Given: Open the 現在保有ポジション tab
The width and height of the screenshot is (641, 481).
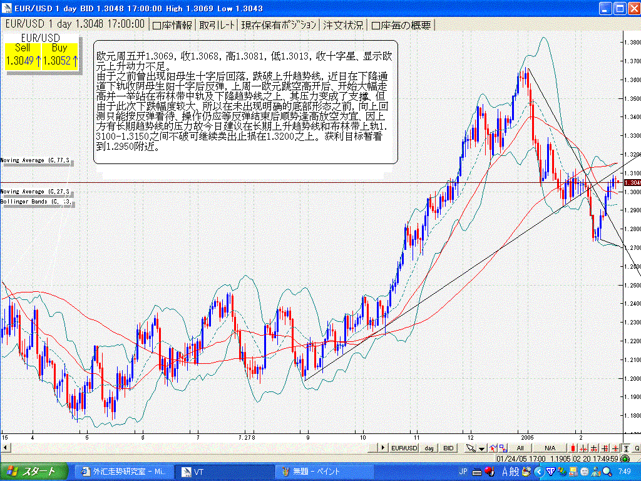Looking at the screenshot, I should (x=279, y=25).
